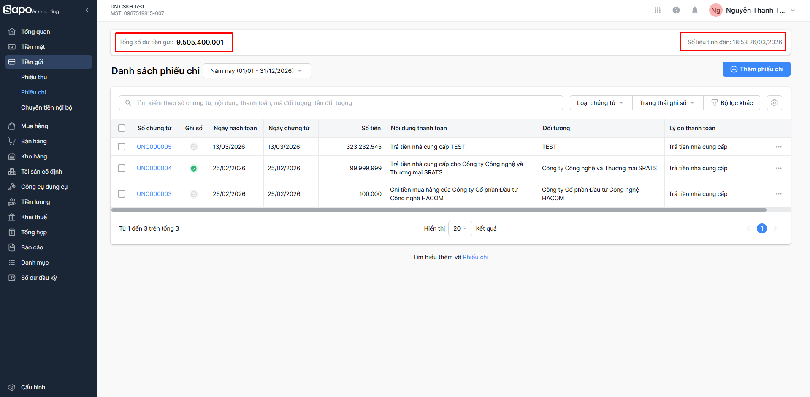
Task: Open table column settings gear
Action: [x=774, y=103]
